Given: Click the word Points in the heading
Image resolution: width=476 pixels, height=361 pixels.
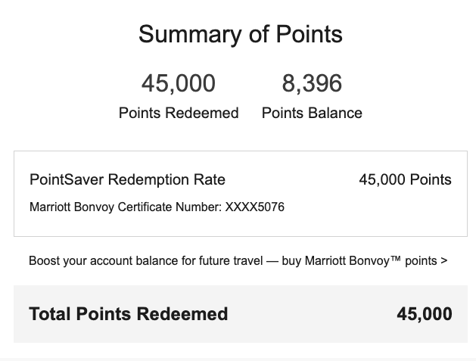Looking at the screenshot, I should (x=310, y=34).
